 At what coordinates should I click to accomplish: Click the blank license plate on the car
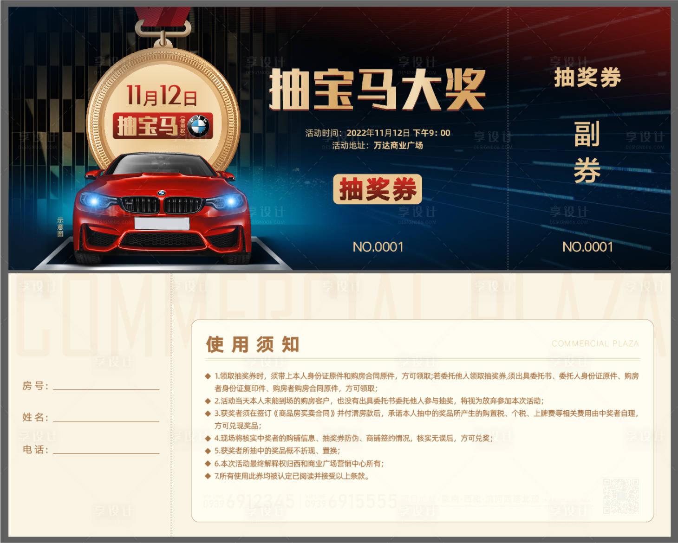pos(162,223)
